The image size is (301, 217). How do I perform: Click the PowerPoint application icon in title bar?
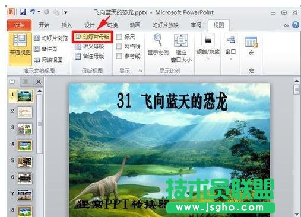[x=11, y=12]
